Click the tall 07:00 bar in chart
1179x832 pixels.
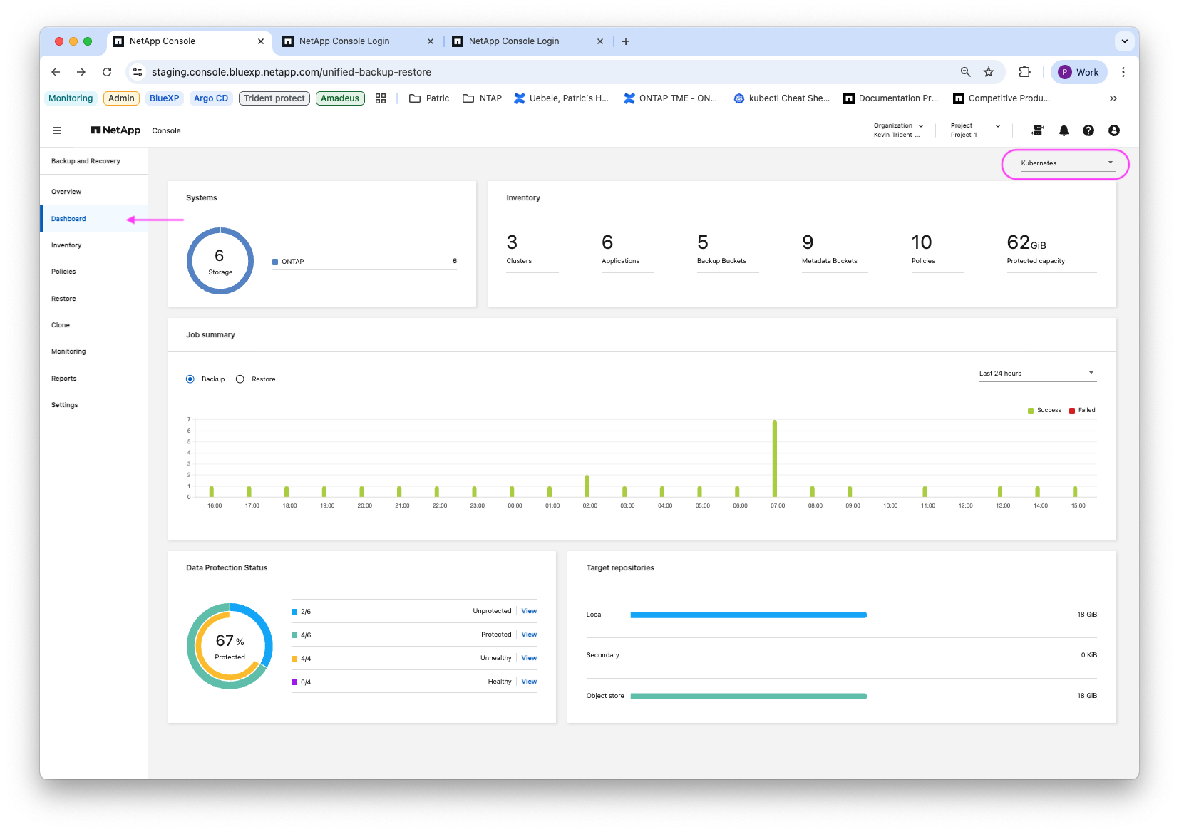(x=775, y=458)
